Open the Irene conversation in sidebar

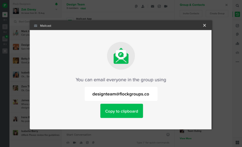20,119
